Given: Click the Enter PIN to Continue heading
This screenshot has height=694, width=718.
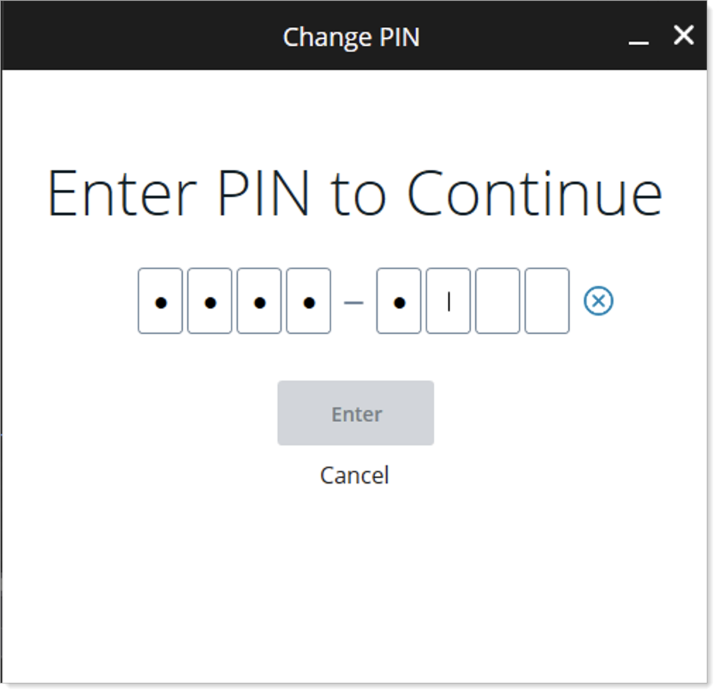Looking at the screenshot, I should click(354, 193).
